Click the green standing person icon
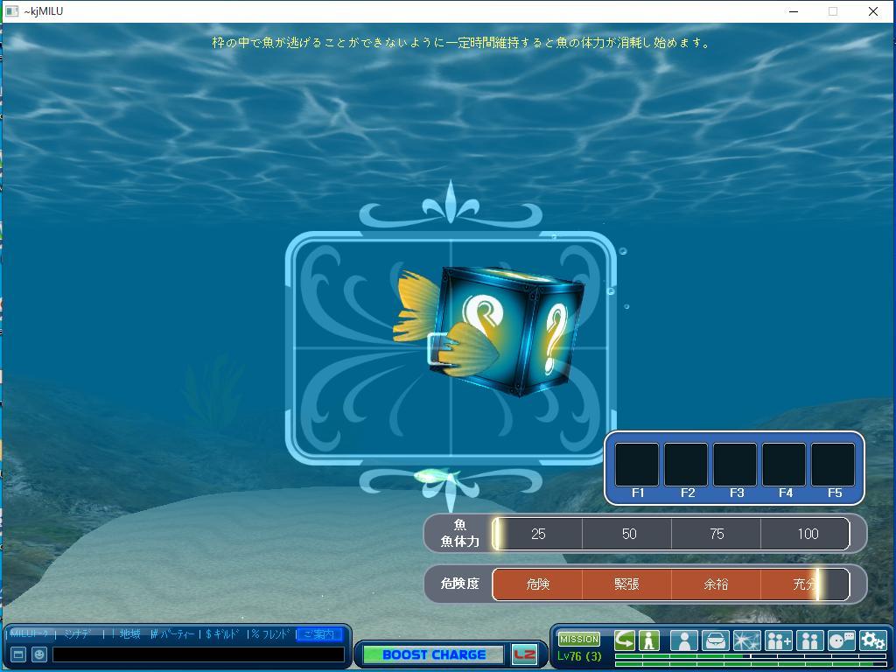 648,640
